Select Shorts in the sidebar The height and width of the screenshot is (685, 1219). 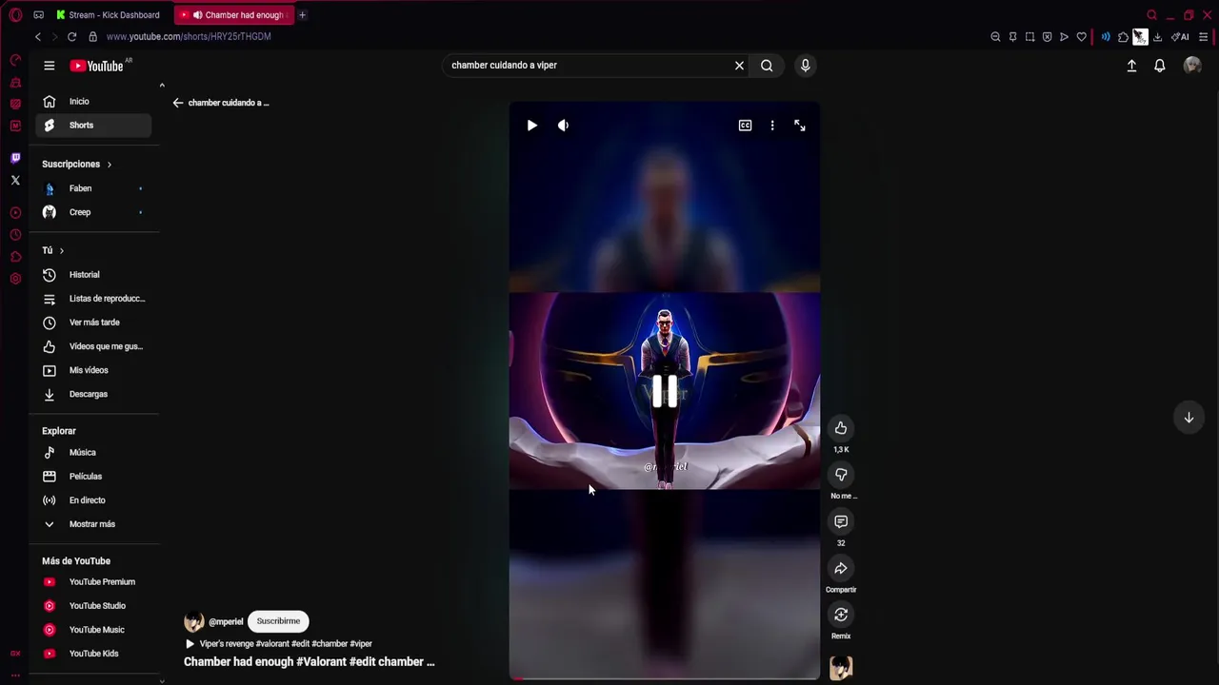point(93,126)
